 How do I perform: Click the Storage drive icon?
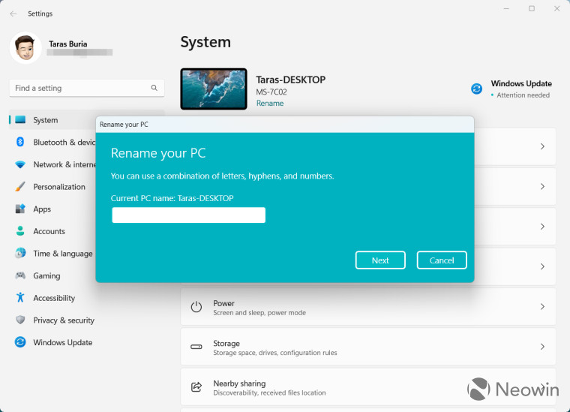pyautogui.click(x=196, y=347)
